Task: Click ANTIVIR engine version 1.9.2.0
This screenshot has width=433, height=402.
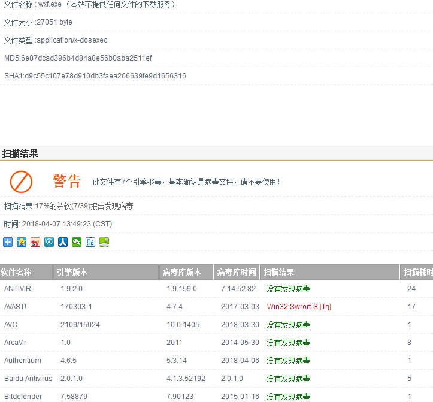Action: [71, 289]
